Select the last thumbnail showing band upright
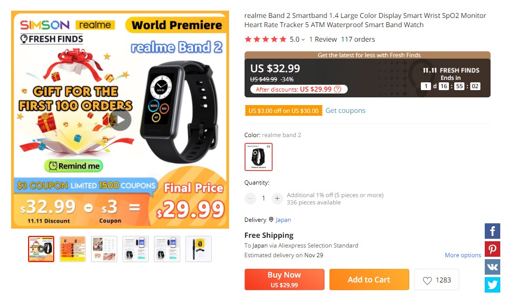The width and height of the screenshot is (508, 295). pos(199,249)
